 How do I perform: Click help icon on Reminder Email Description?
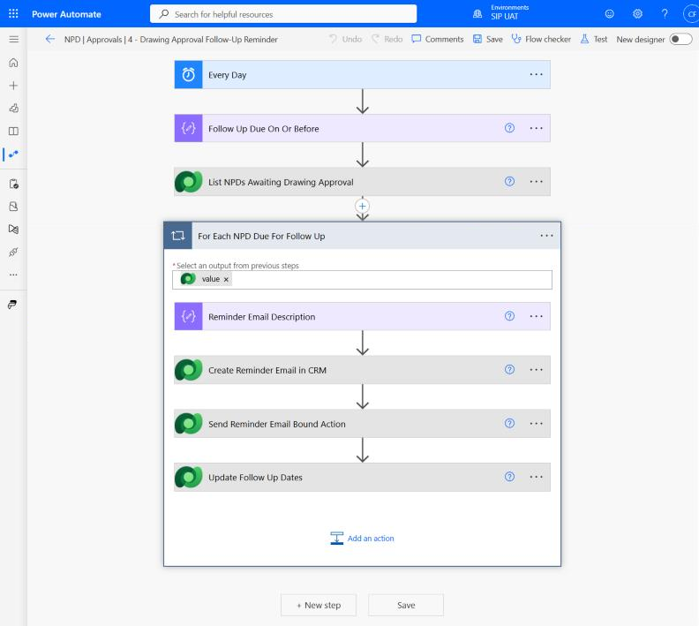coord(509,316)
